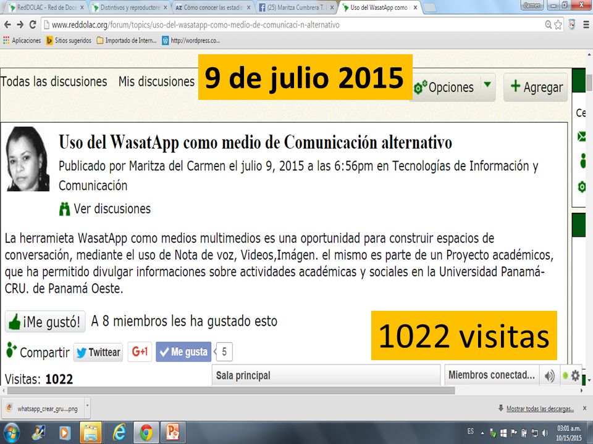Close the Uso del WasatApp tab

pyautogui.click(x=415, y=7)
